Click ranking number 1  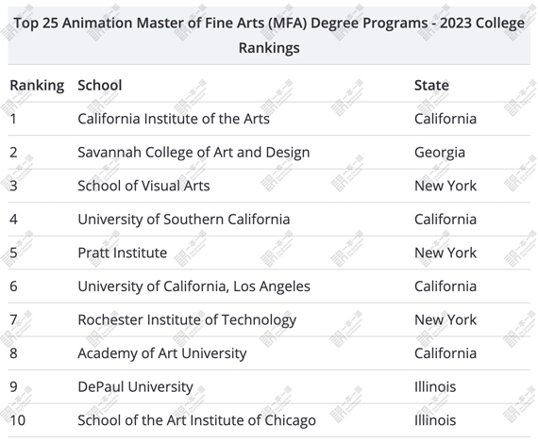pyautogui.click(x=13, y=119)
